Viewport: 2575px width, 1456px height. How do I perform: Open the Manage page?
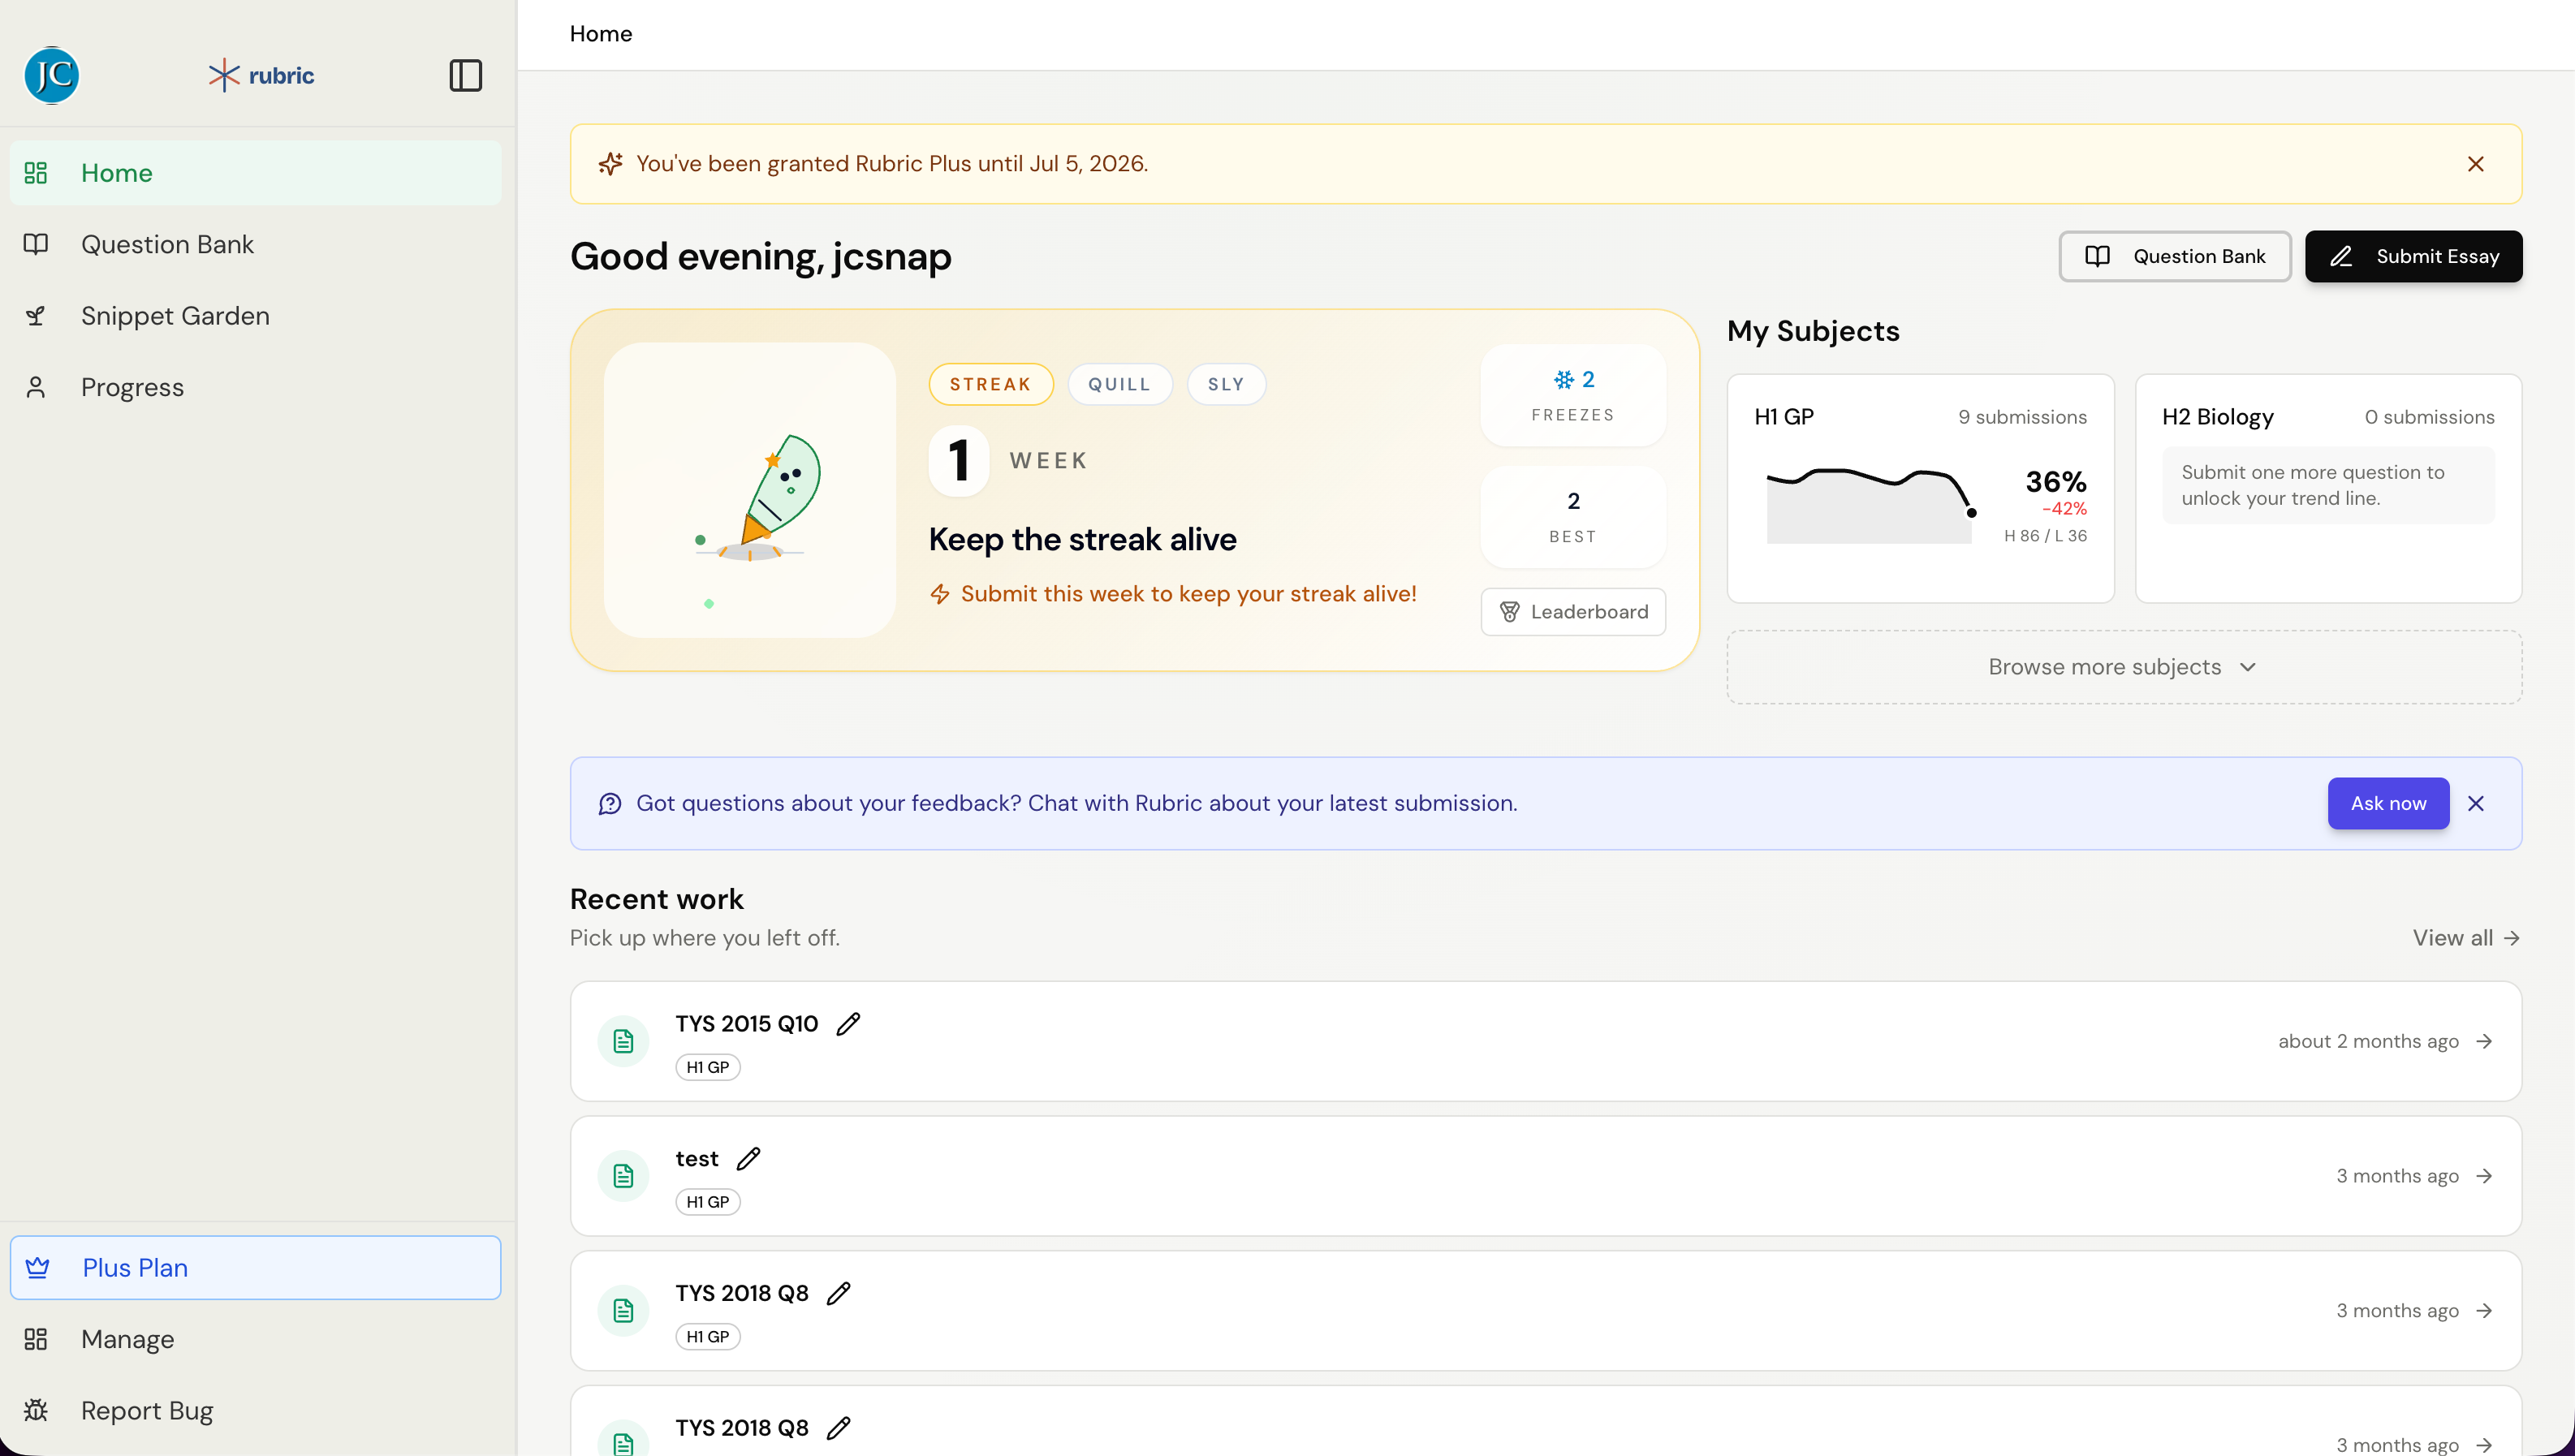coord(256,1339)
